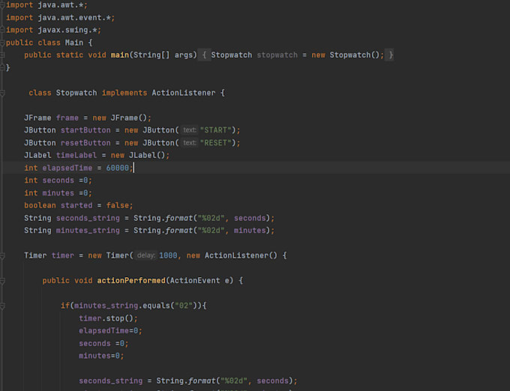The width and height of the screenshot is (510, 391).
Task: Click the 'actionPerformed' method name
Action: coord(131,281)
